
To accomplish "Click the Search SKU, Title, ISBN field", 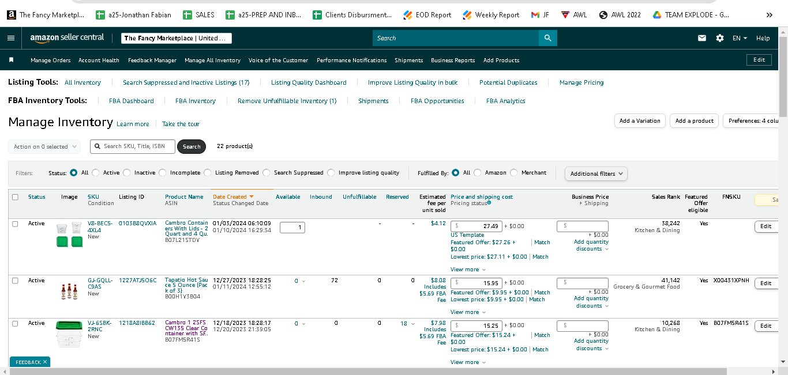I will 133,146.
